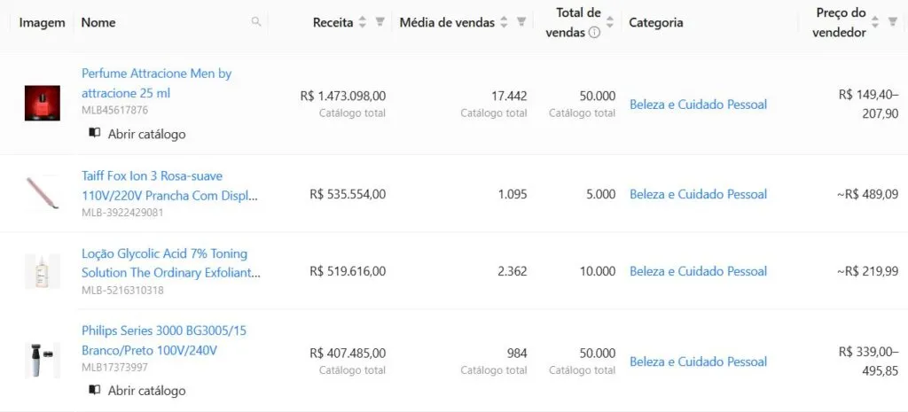Viewport: 908px width, 412px height.
Task: Sort by Média de vendas arrows
Action: 505,22
